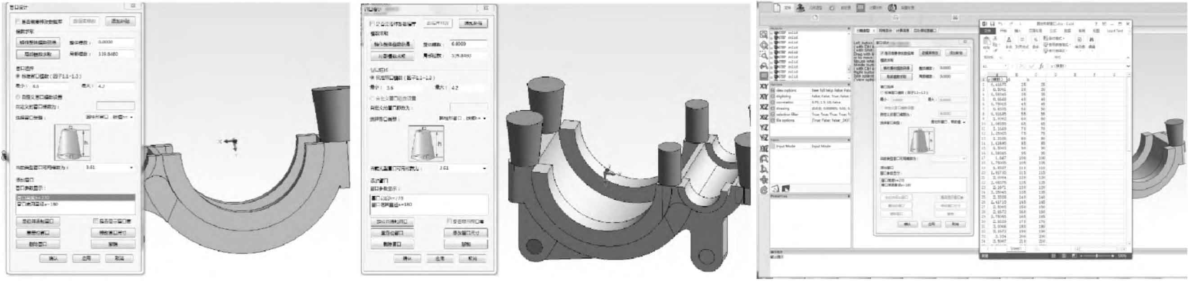Click the fx insert function icon in Excel
Viewport: 1192px width, 284px height.
[1041, 66]
